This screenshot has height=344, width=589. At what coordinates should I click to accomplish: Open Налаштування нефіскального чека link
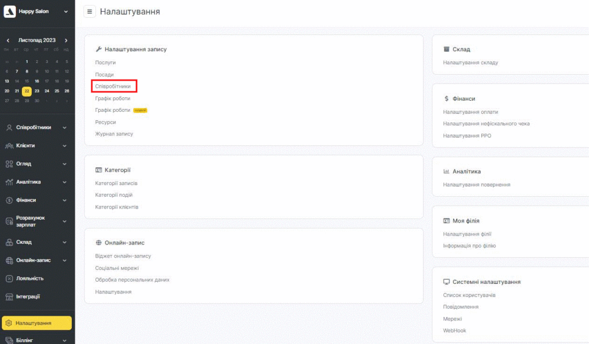(486, 124)
